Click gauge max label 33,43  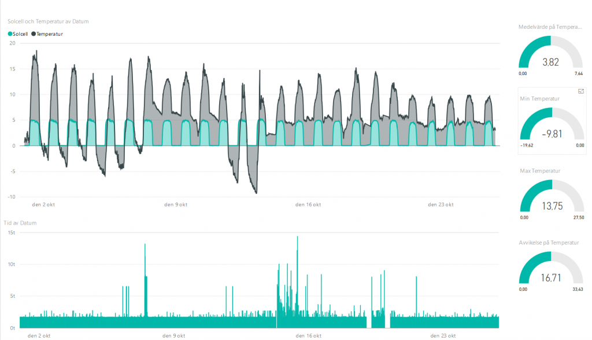[x=578, y=289]
